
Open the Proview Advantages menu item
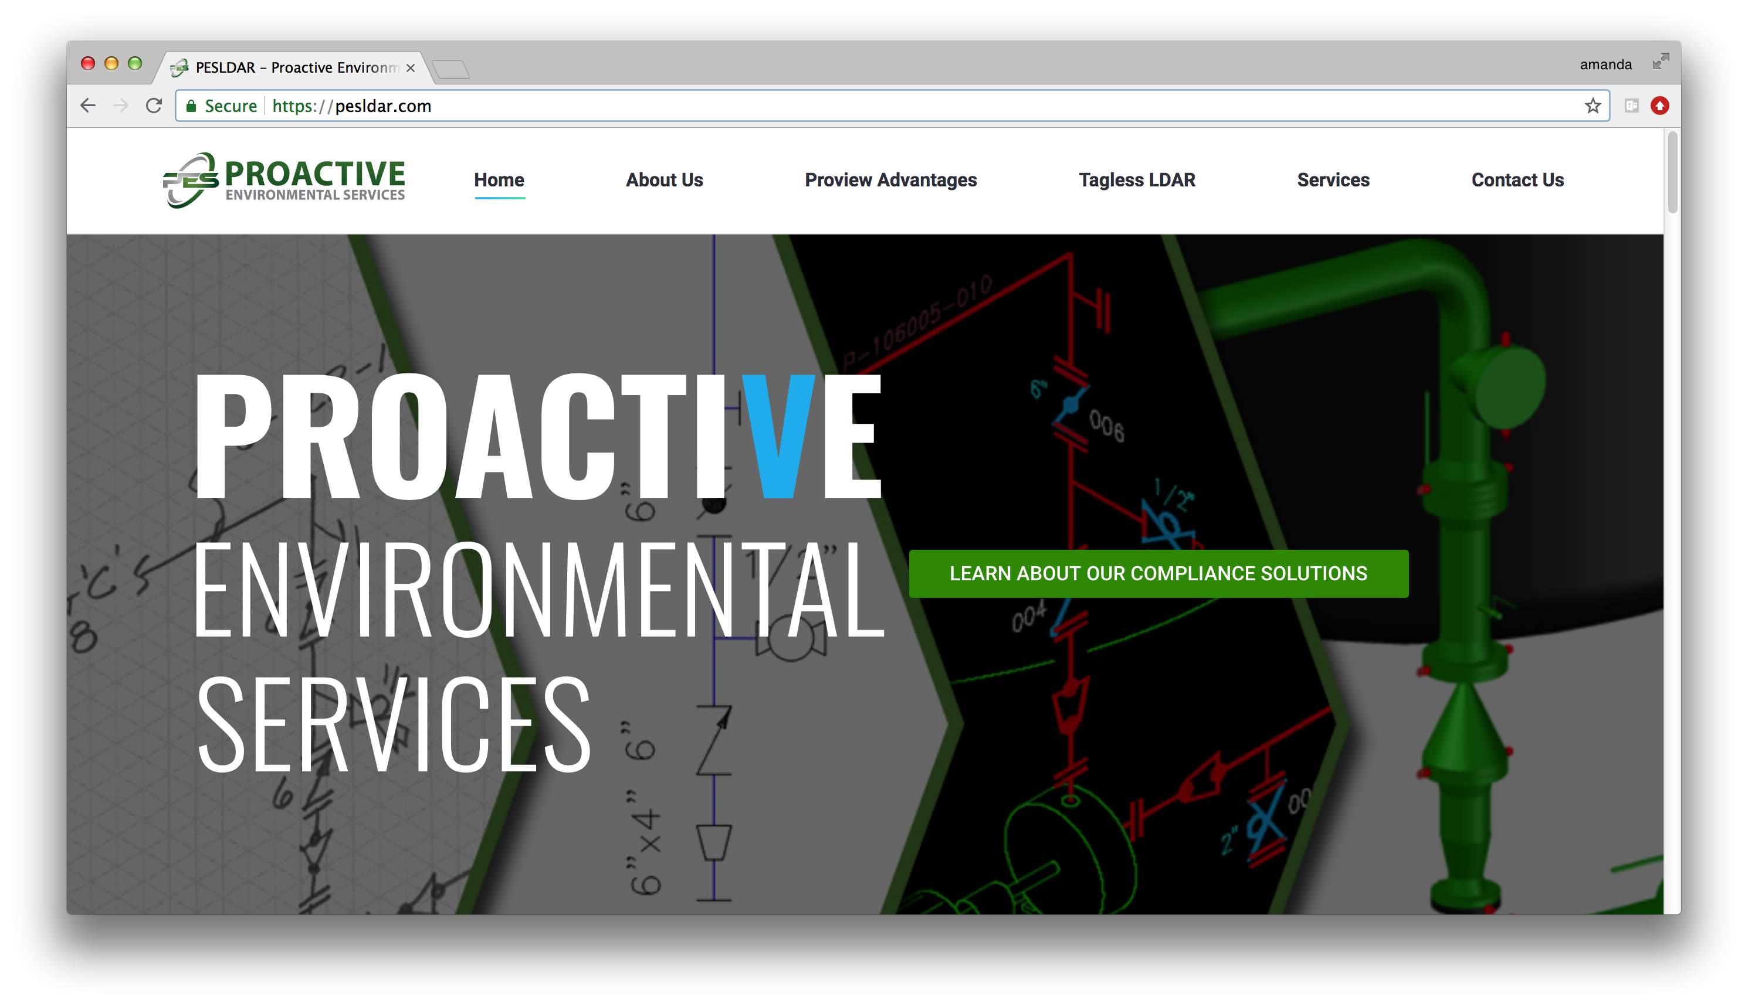point(890,180)
